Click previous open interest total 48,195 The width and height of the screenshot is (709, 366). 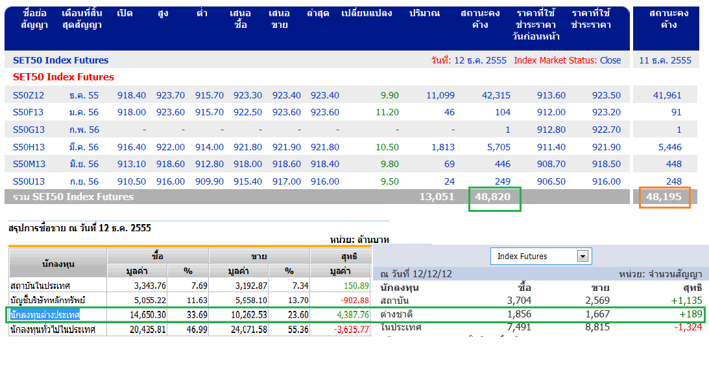[664, 197]
